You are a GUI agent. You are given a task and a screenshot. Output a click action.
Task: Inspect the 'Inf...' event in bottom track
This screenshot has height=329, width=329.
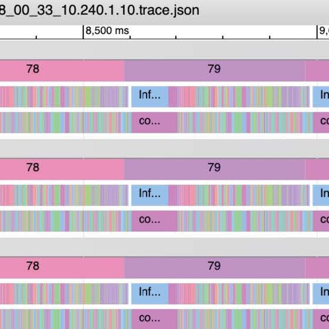tap(150, 293)
